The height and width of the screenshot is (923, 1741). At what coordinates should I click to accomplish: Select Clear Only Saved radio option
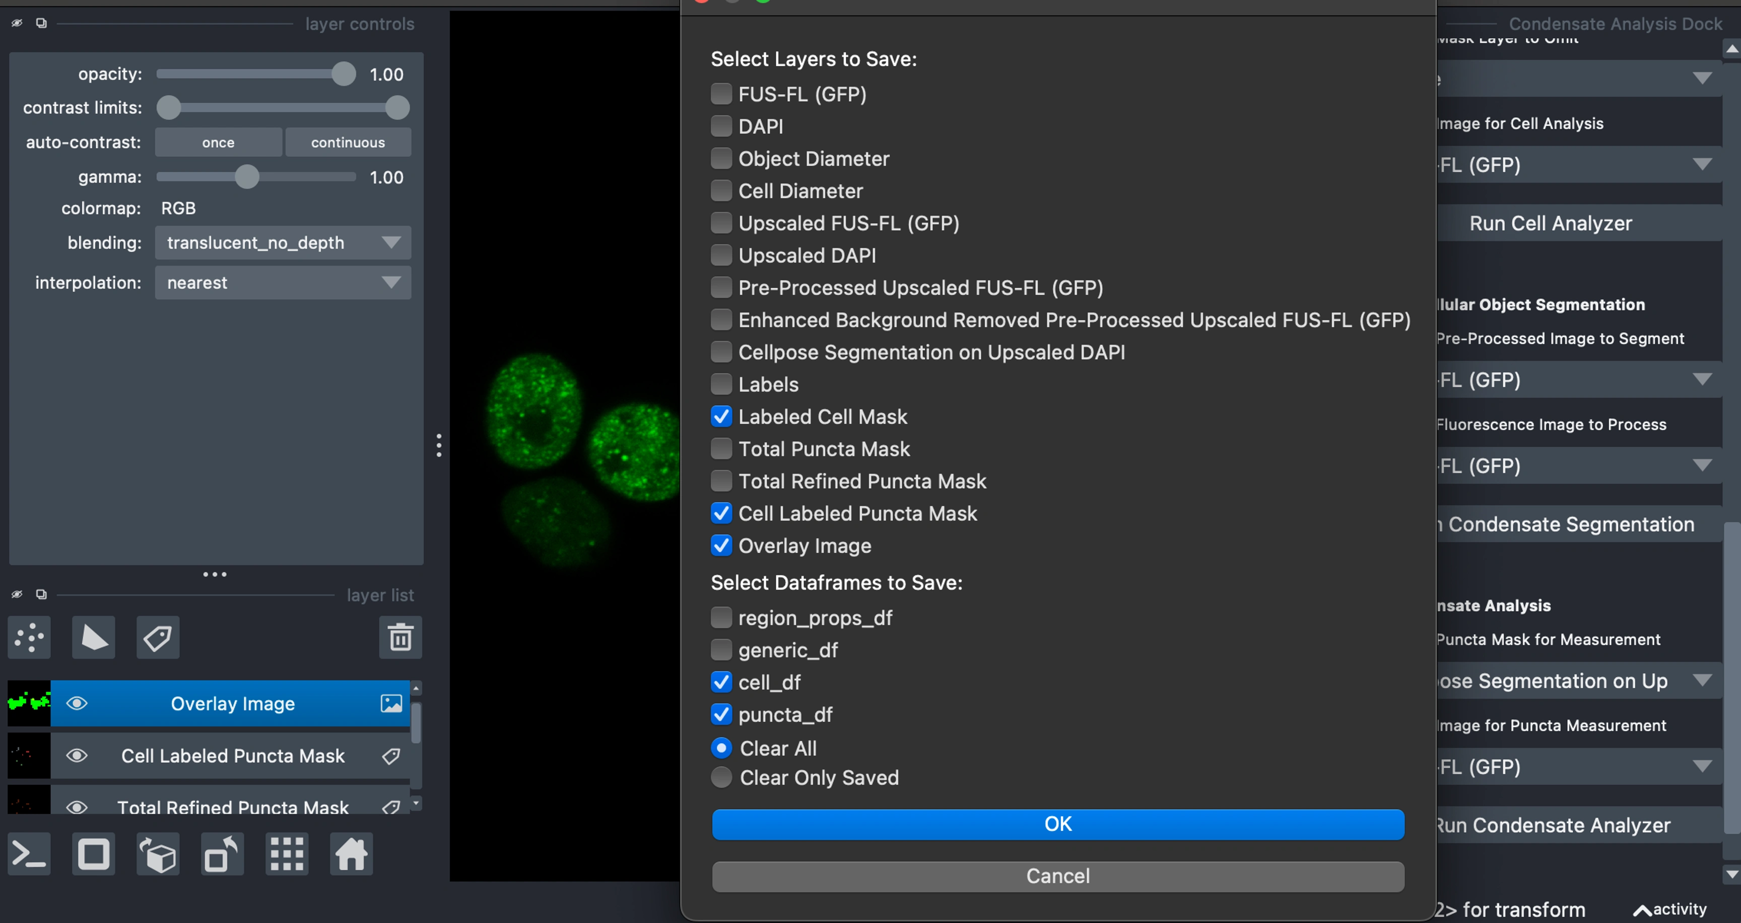(x=721, y=778)
